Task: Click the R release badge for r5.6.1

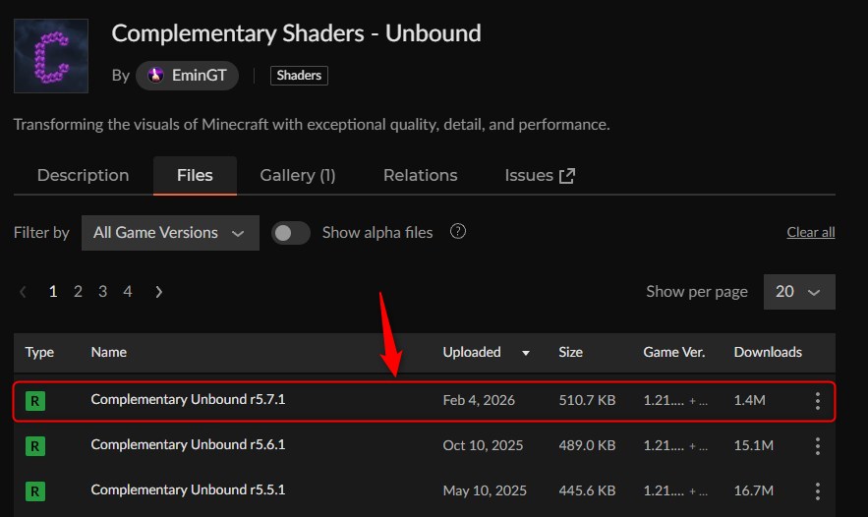Action: (34, 446)
